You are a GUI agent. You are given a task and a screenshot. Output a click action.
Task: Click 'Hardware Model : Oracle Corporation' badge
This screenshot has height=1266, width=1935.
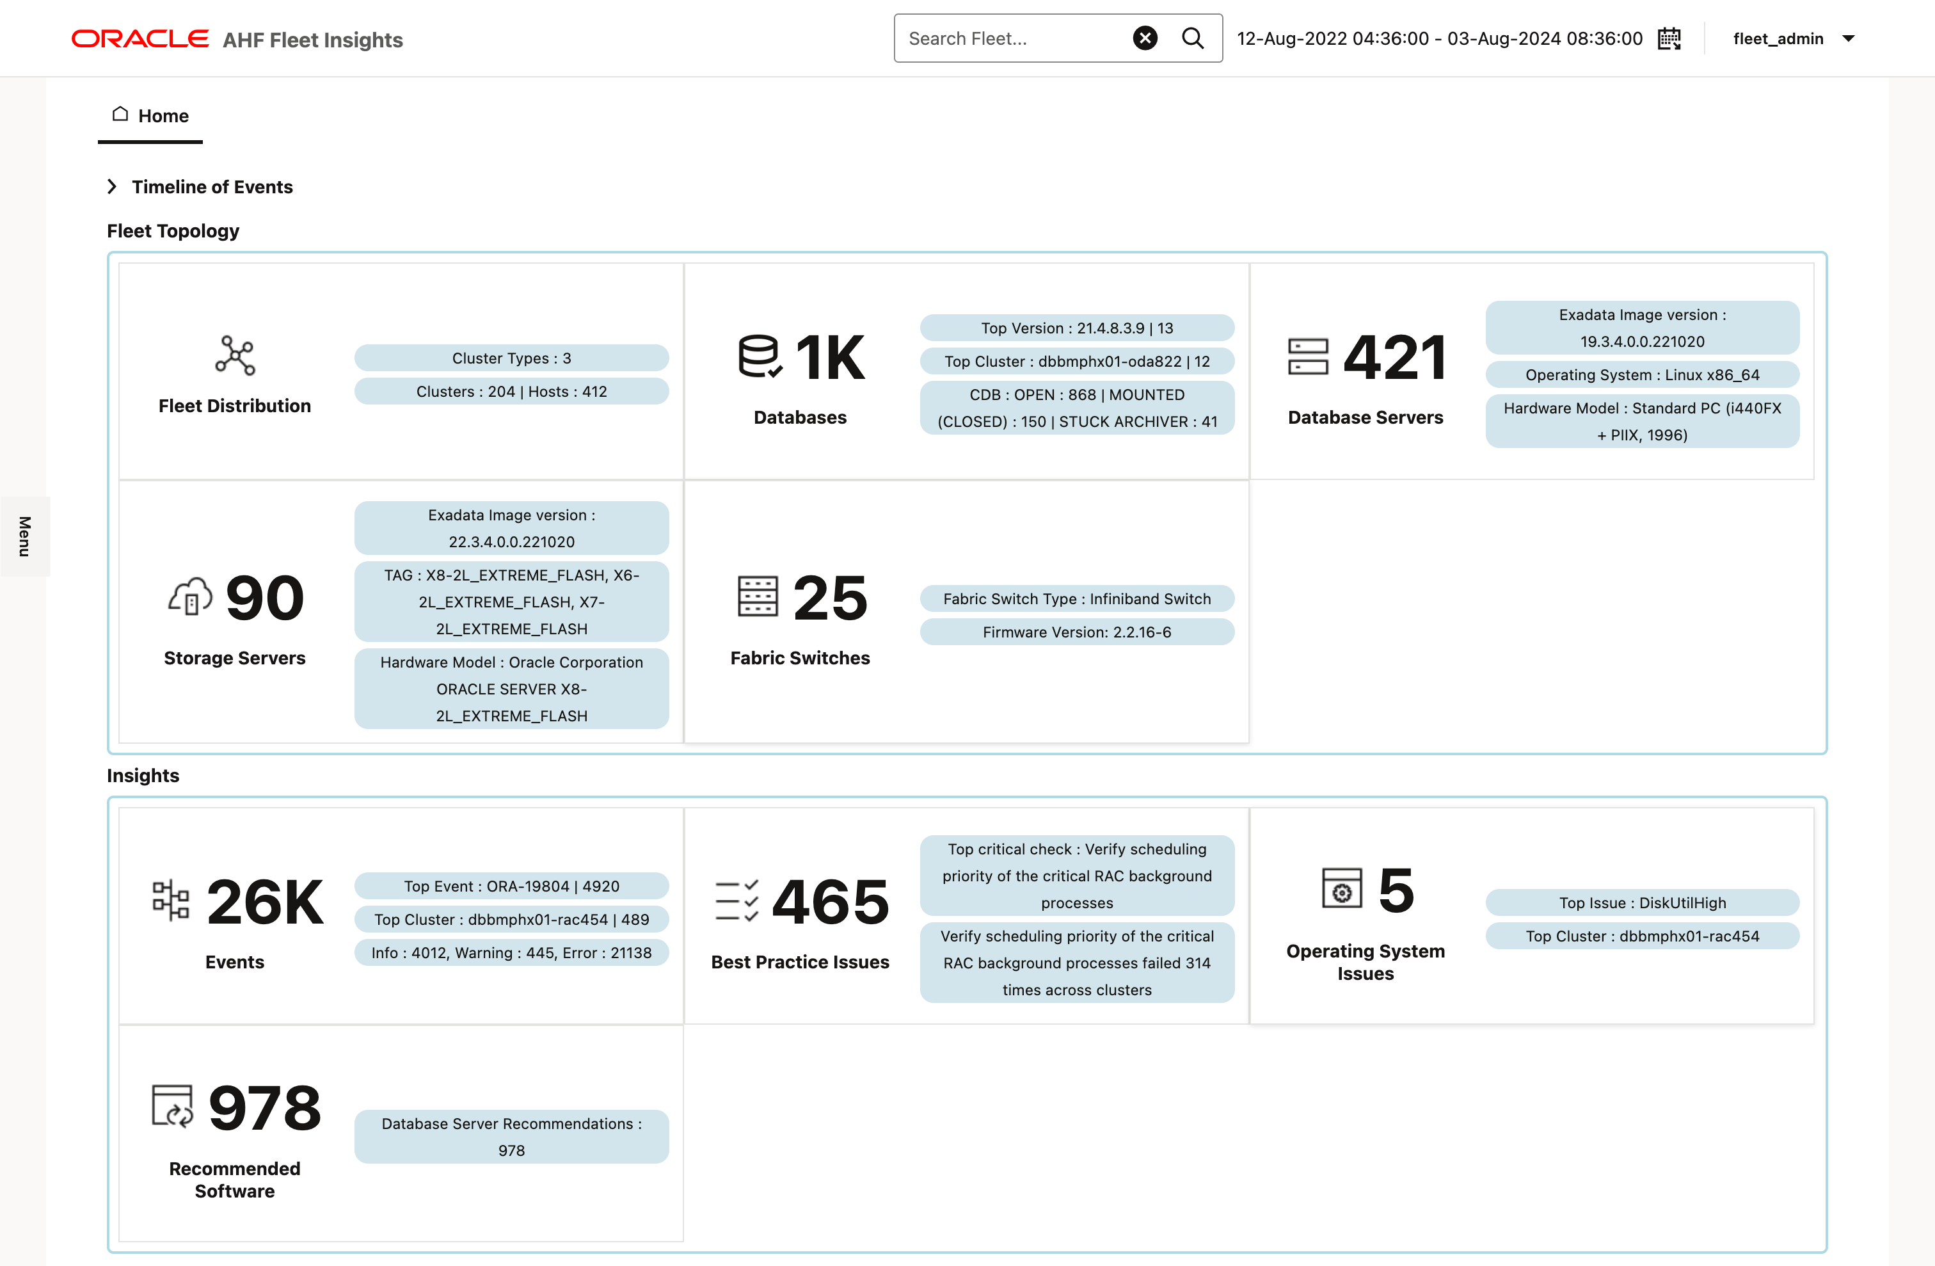click(x=511, y=689)
